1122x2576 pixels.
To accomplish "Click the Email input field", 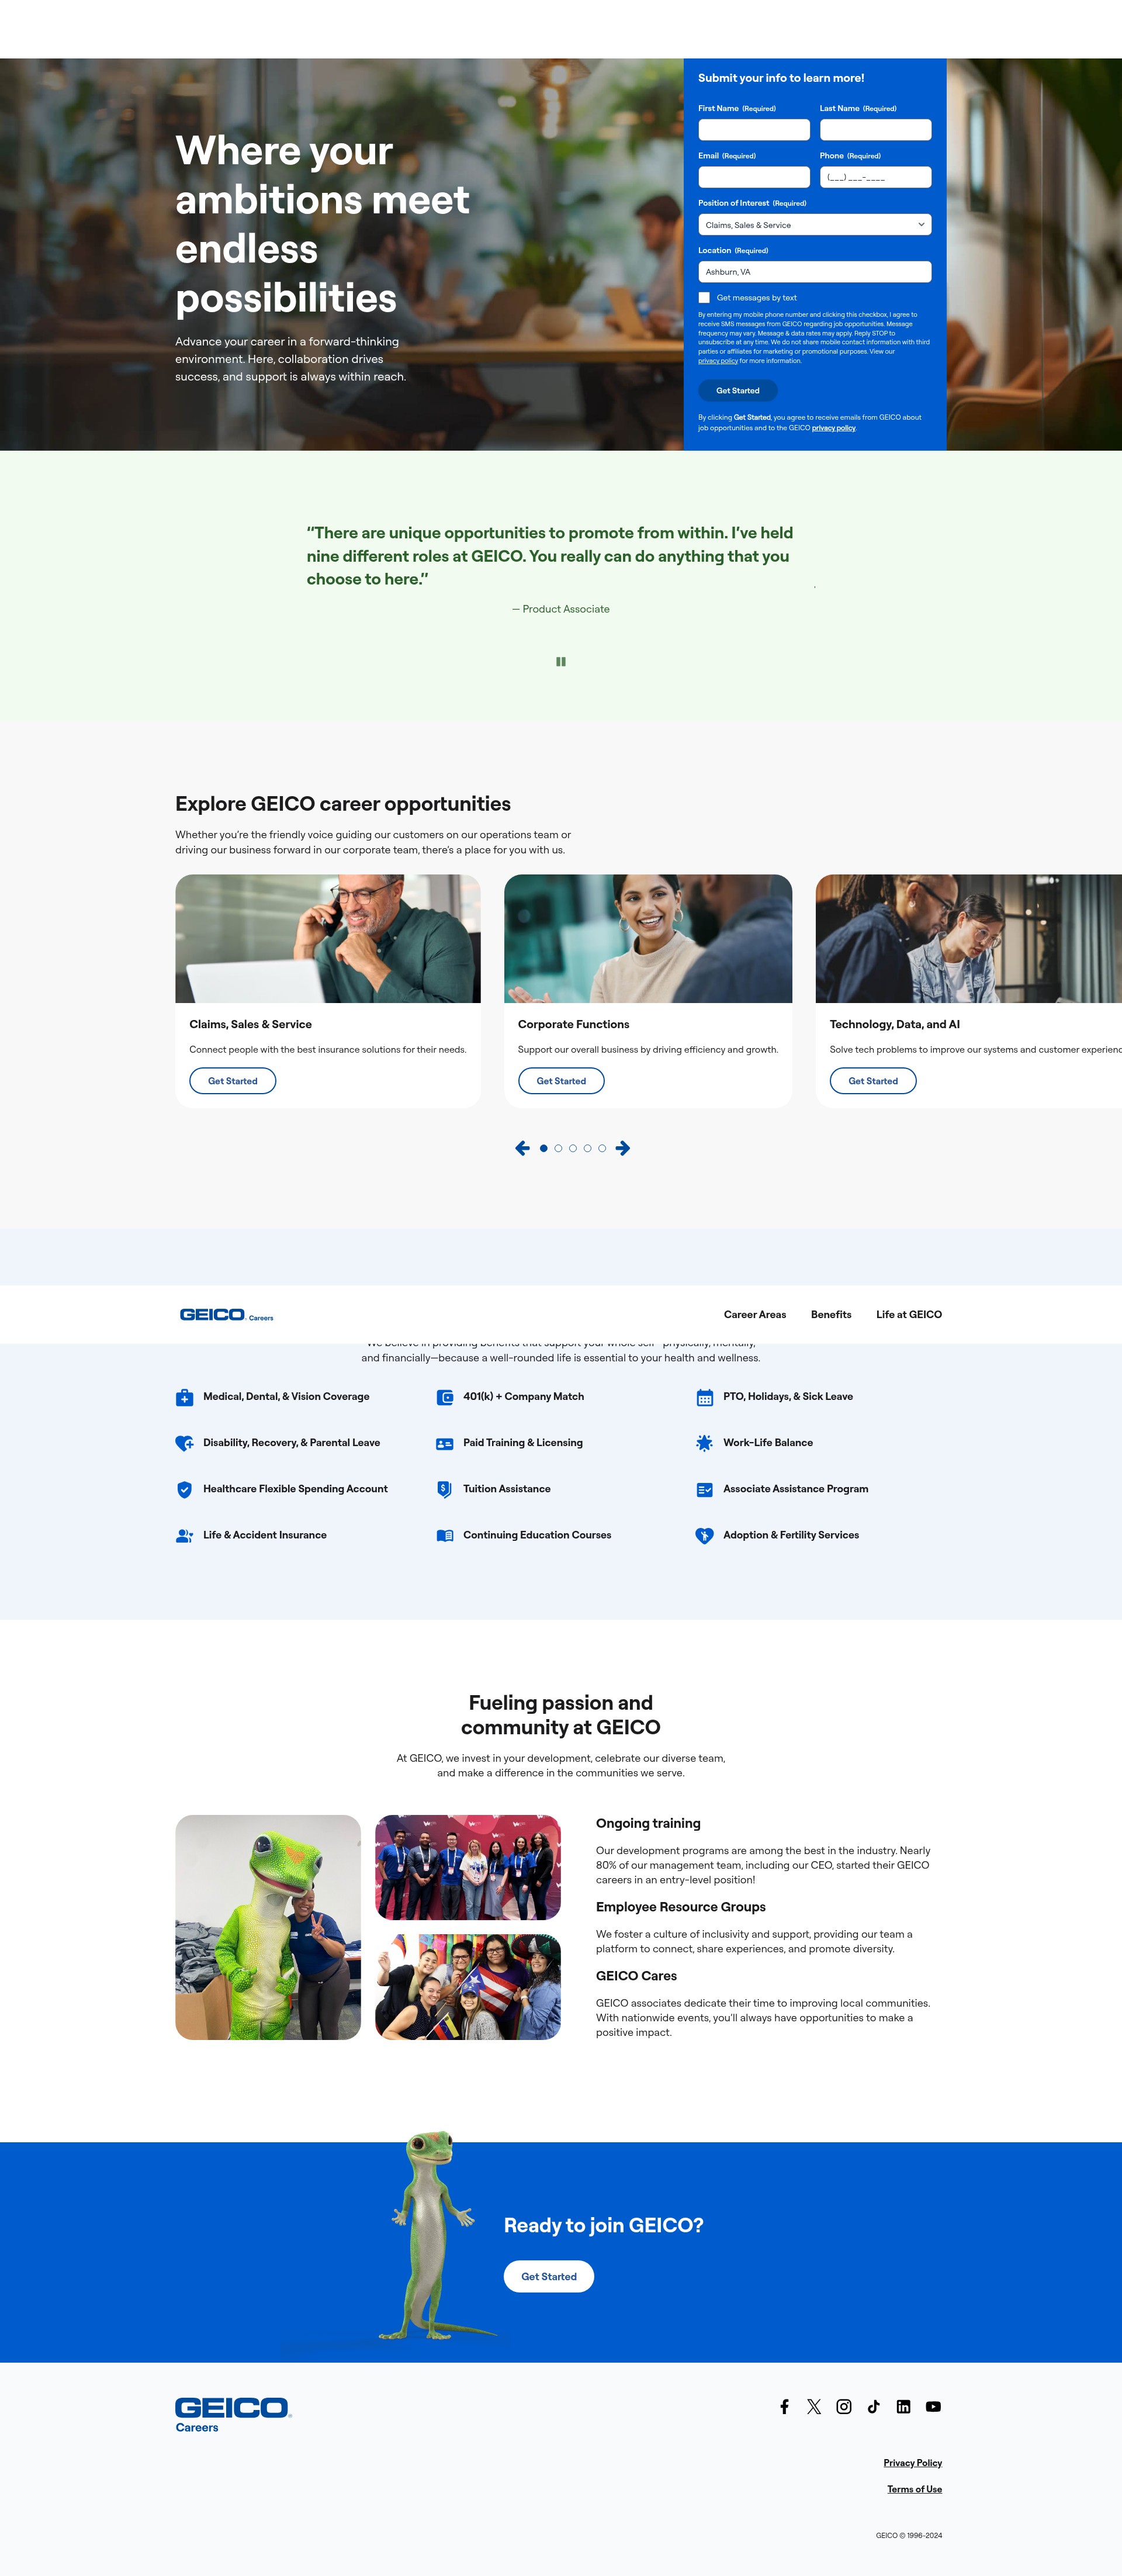I will [754, 177].
